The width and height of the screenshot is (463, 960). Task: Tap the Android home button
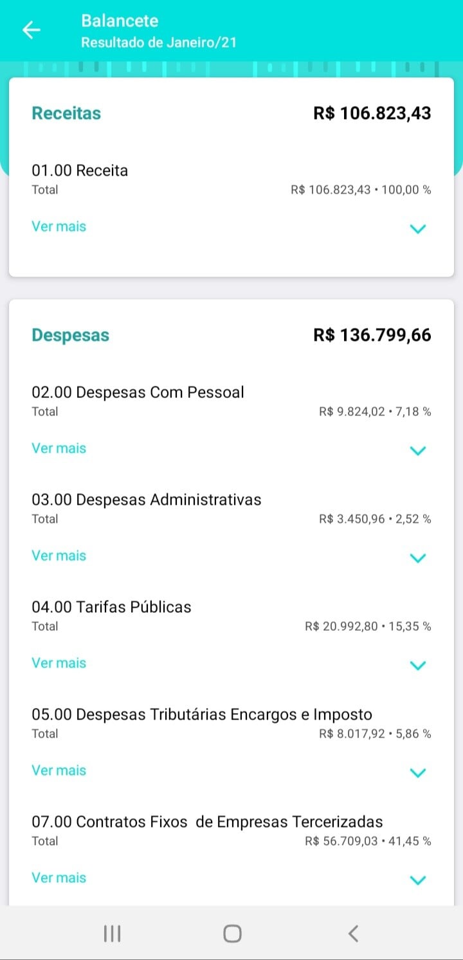click(x=232, y=934)
